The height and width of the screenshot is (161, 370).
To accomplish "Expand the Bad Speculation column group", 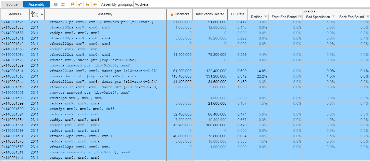I will [x=333, y=17].
